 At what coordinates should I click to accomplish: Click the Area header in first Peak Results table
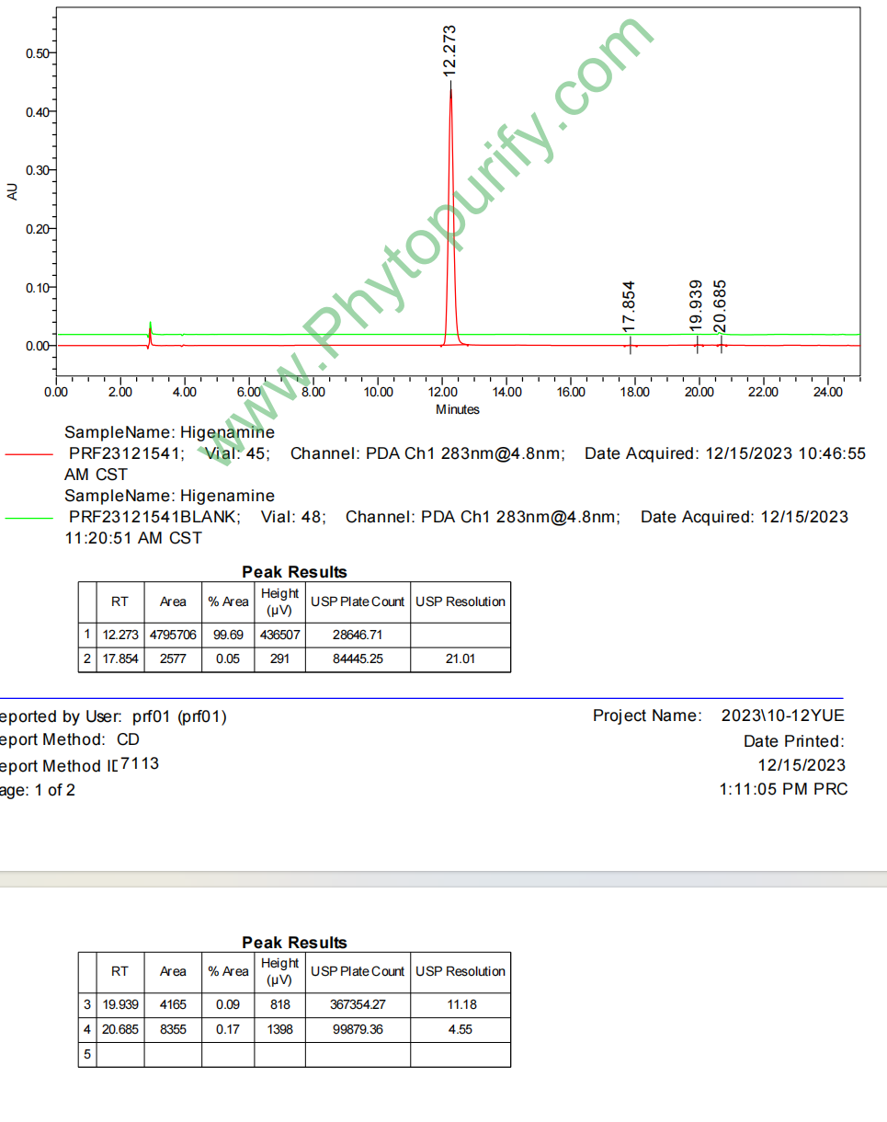pos(173,601)
